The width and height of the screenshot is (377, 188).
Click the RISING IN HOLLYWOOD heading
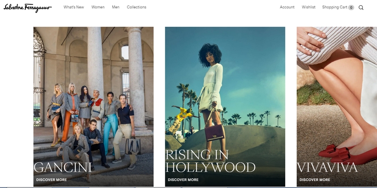210,161
